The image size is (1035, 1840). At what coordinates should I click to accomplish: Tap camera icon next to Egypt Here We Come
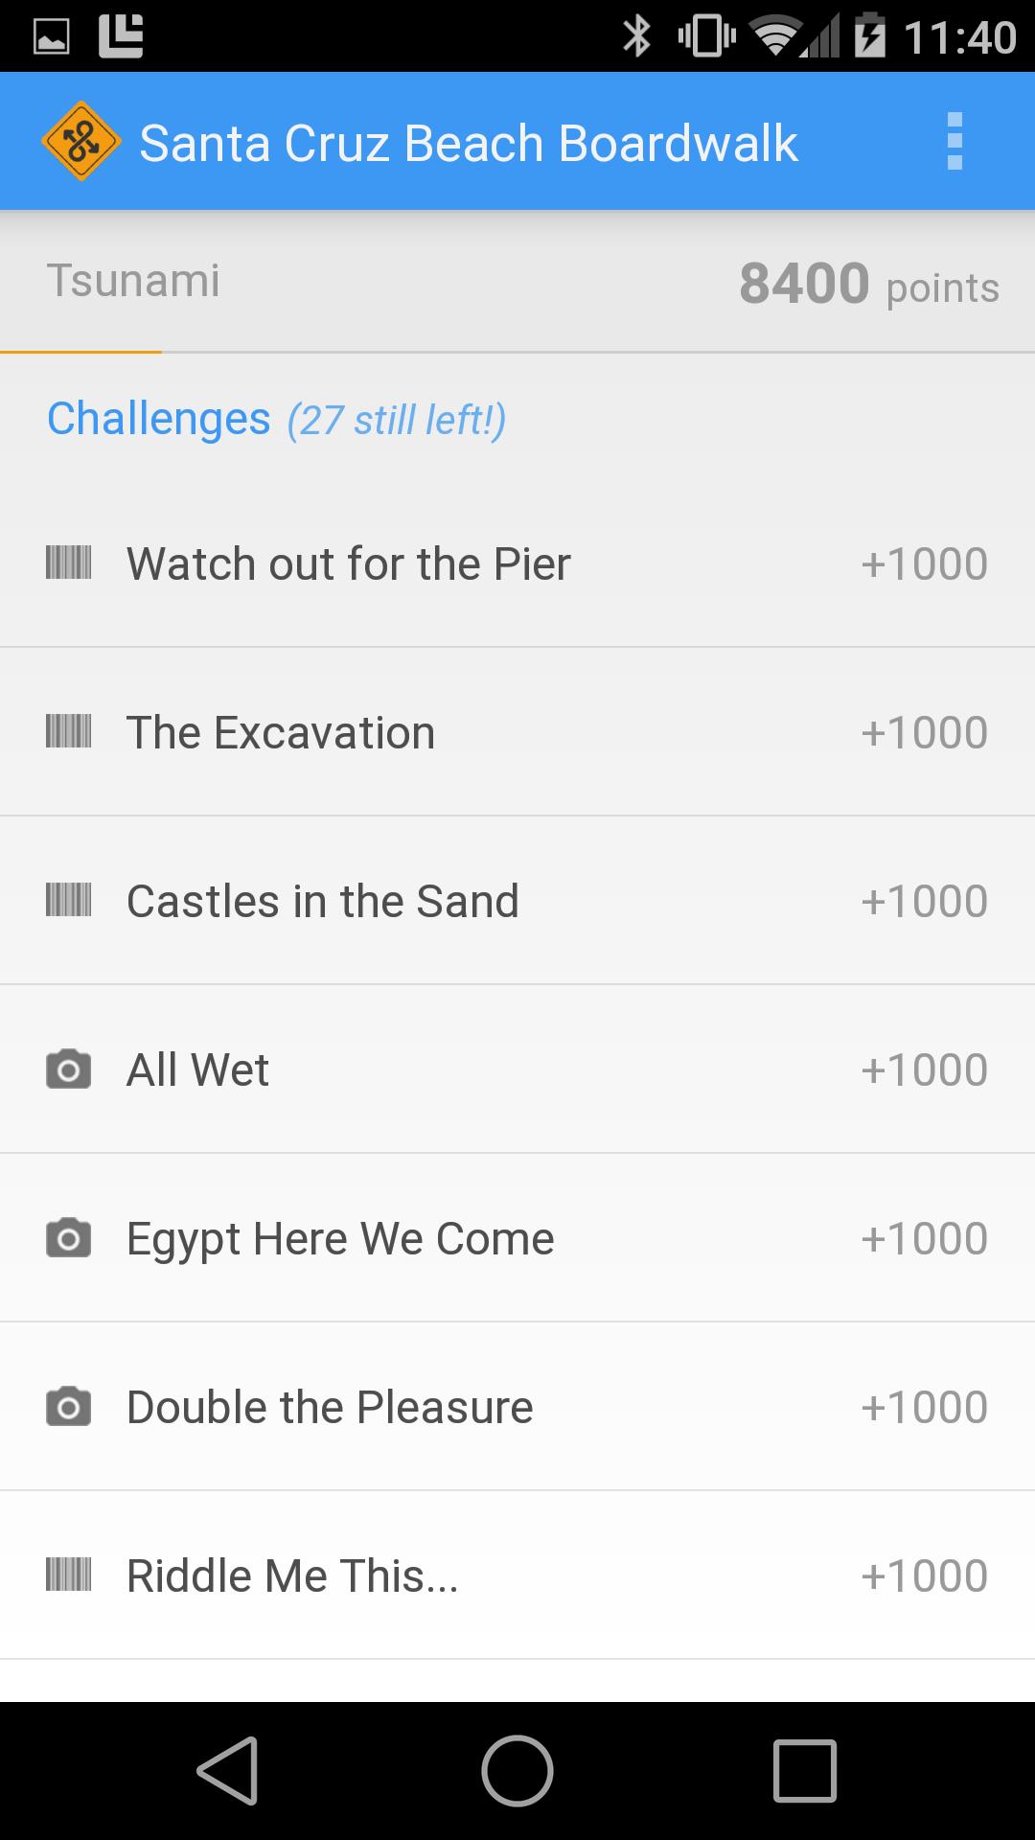pyautogui.click(x=69, y=1238)
